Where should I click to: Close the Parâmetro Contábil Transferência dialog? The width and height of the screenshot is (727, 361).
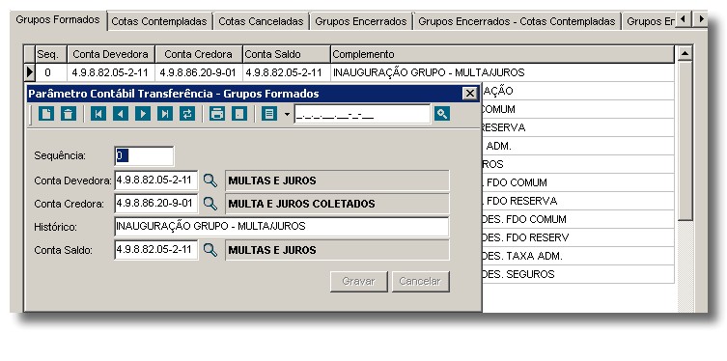pos(469,94)
